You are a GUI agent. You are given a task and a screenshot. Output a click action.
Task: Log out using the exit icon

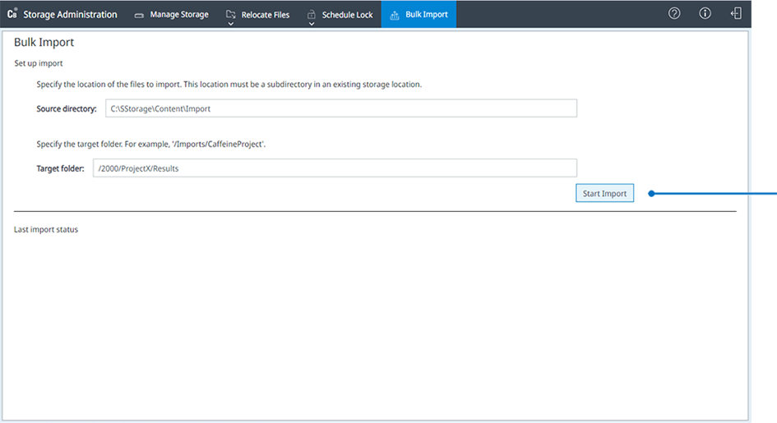pos(736,14)
